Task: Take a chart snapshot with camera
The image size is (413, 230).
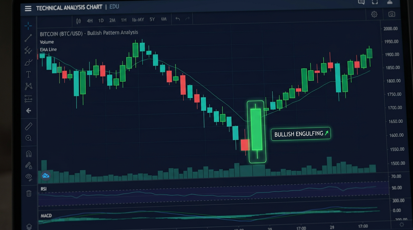Action: pos(391,14)
